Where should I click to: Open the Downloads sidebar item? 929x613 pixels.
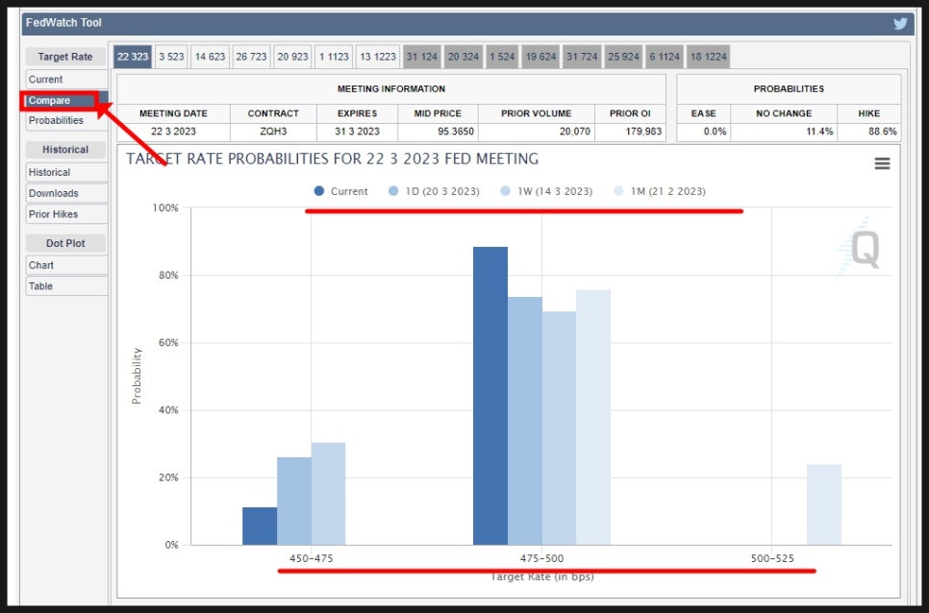[x=66, y=193]
